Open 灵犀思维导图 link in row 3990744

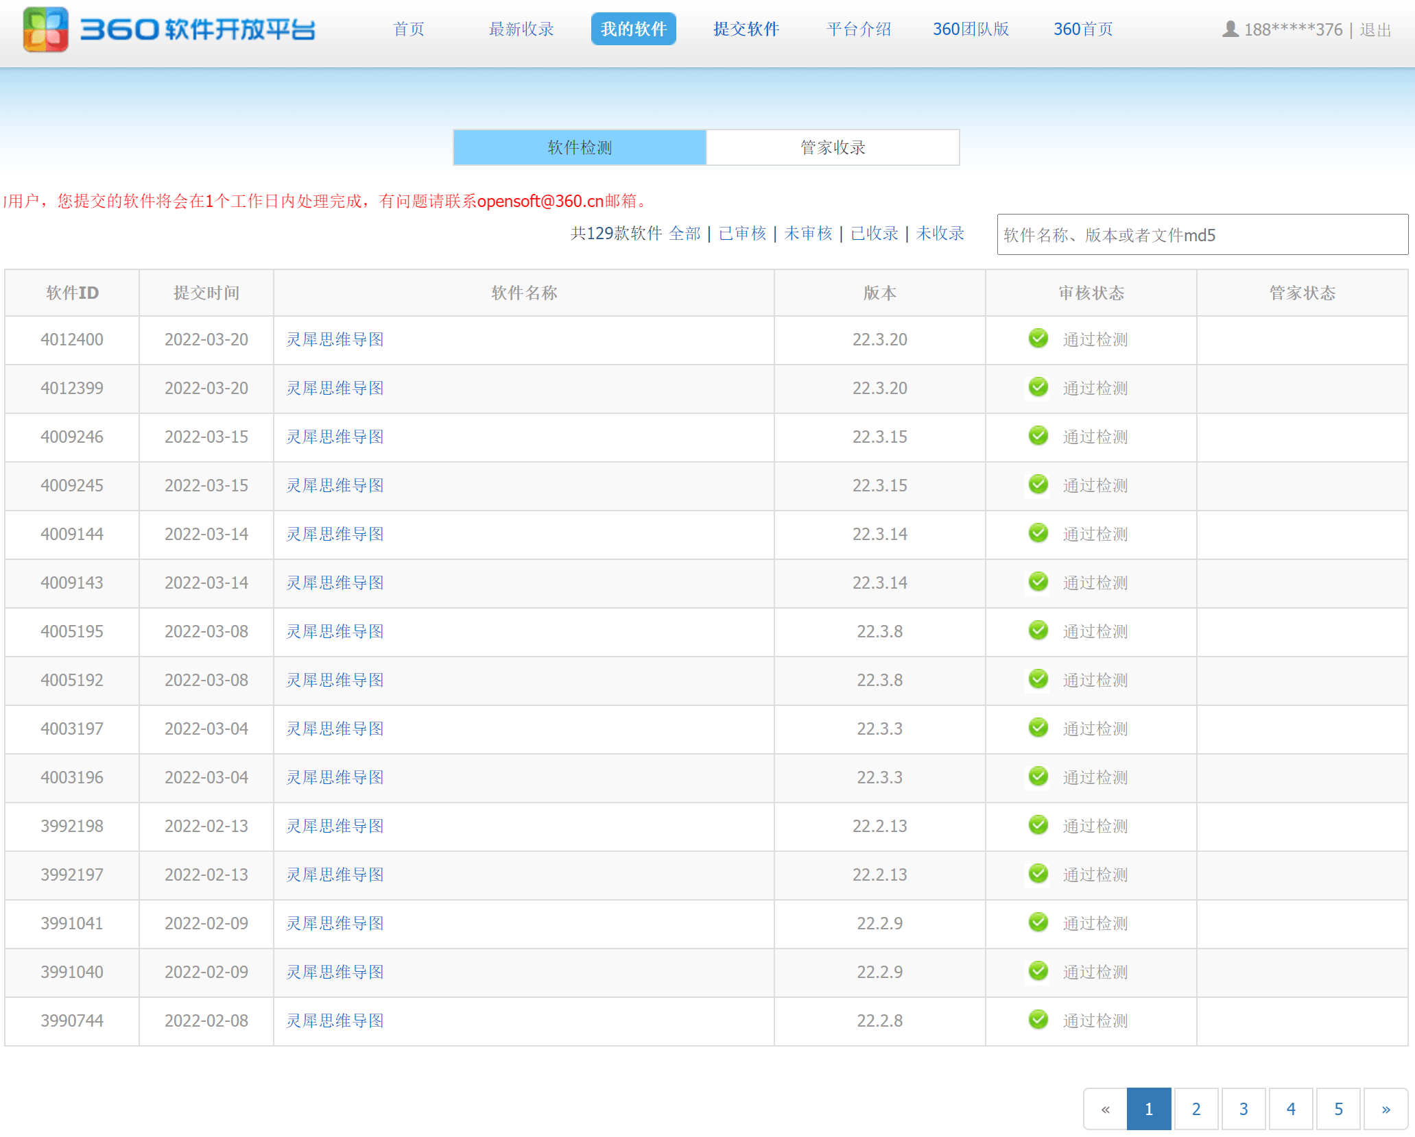tap(335, 1020)
